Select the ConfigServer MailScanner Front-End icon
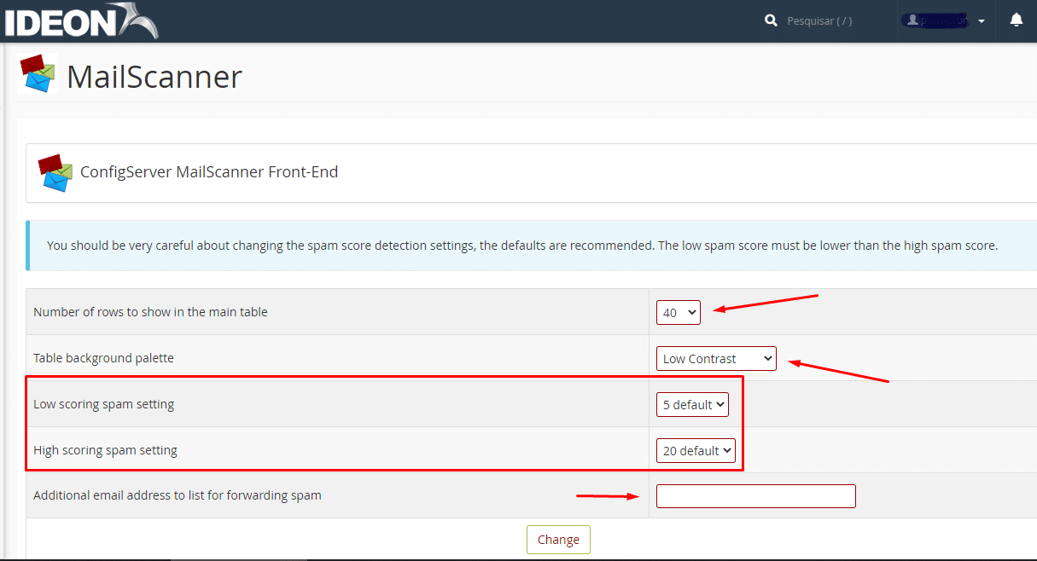The image size is (1037, 561). click(54, 172)
